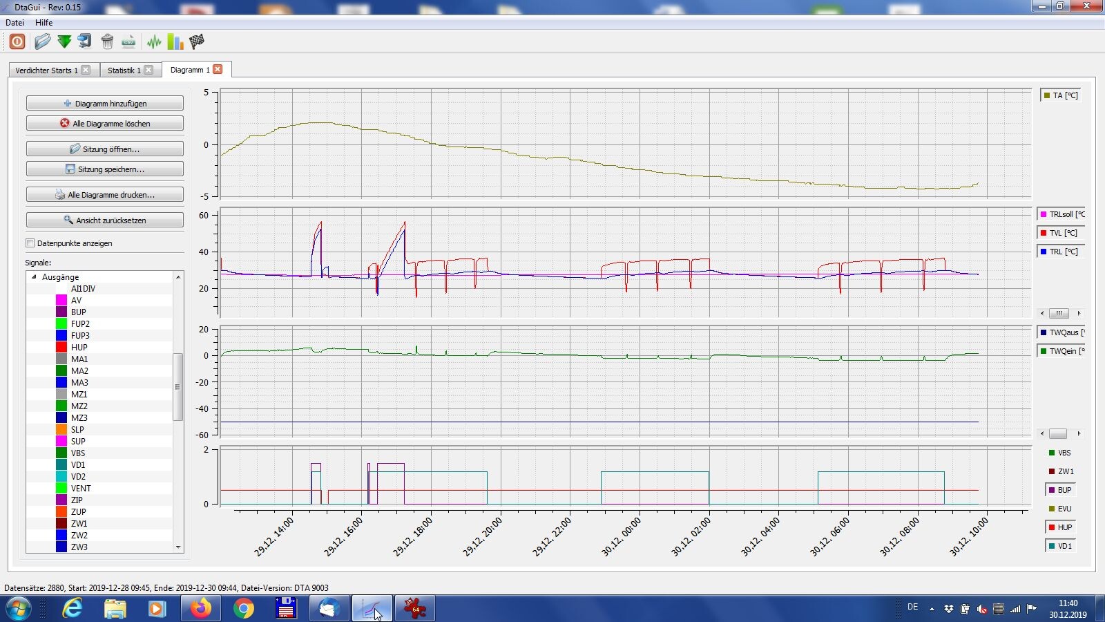Select the HUP red color swatch in signal list
Image resolution: width=1105 pixels, height=622 pixels.
click(x=61, y=348)
